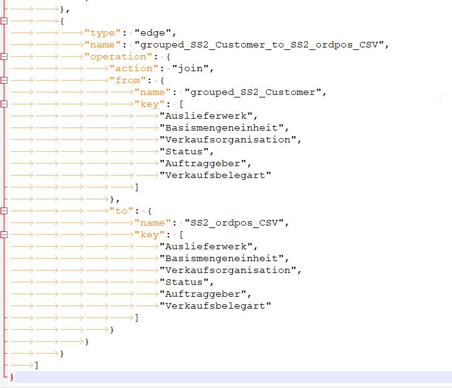Click the "key" label in the to block

(150, 235)
